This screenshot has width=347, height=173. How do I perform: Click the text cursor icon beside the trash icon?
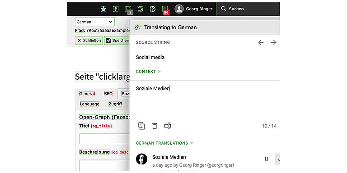(168, 126)
